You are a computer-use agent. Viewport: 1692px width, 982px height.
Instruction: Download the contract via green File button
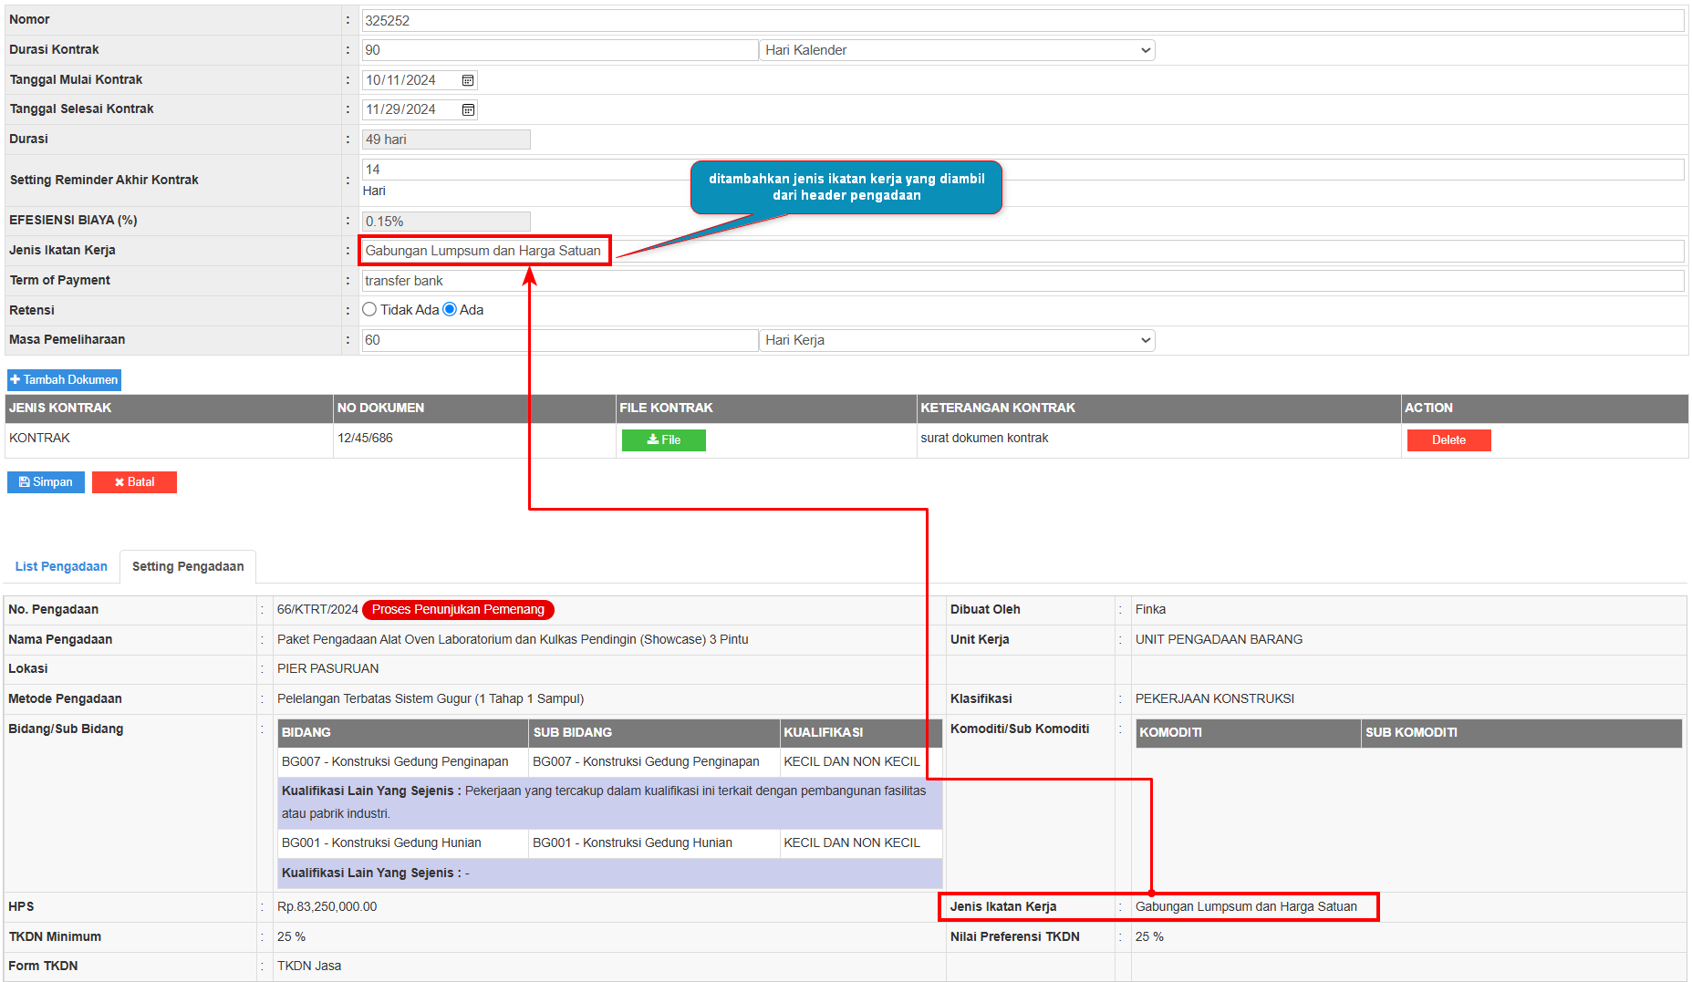(x=663, y=440)
